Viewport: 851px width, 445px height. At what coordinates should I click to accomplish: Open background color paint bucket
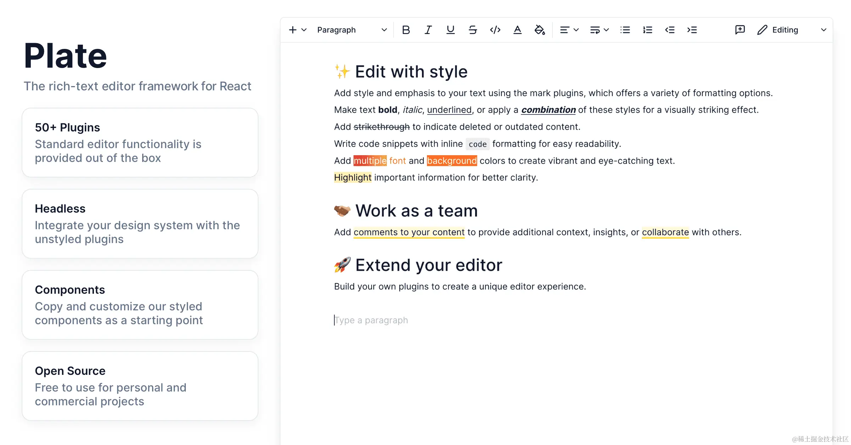[540, 30]
